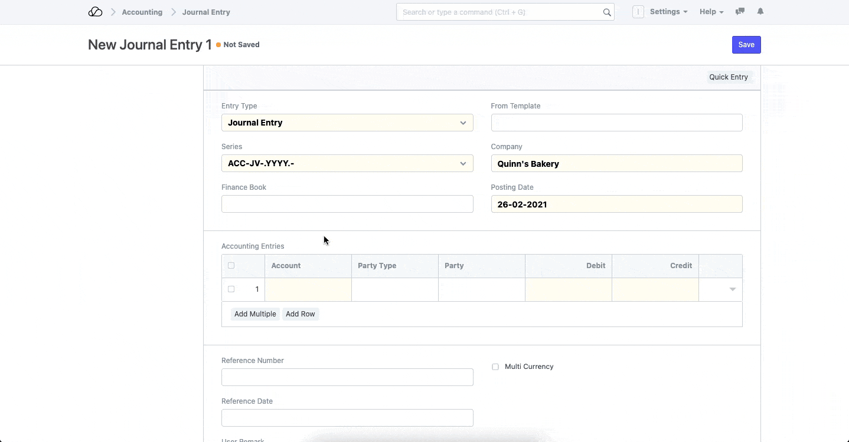Open the chat messages icon
Screen dimensions: 849x442
[x=740, y=12]
